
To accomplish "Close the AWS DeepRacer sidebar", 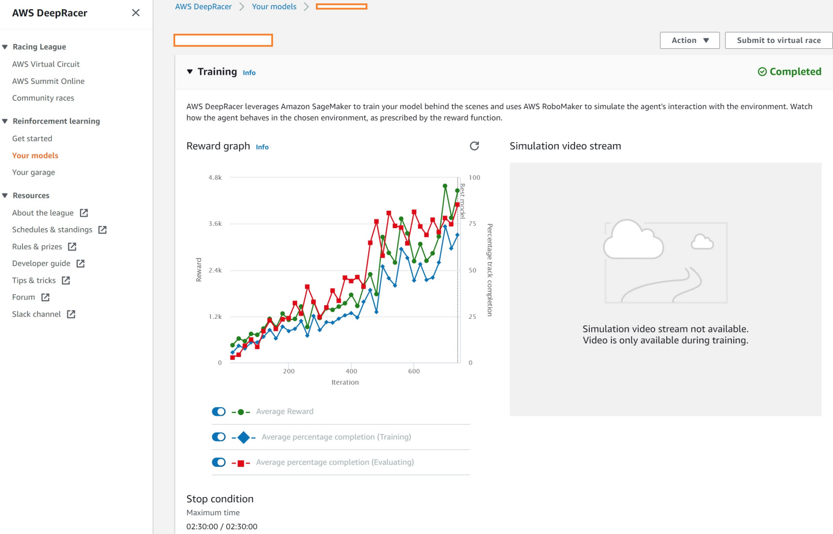I will coord(136,13).
